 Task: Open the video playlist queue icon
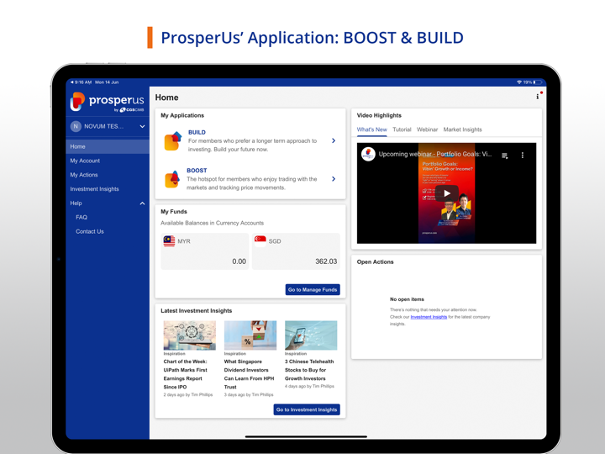point(505,156)
